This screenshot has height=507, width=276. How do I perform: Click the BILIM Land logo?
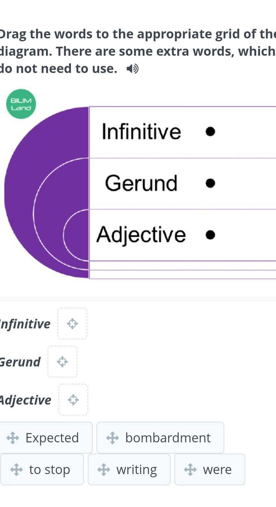tap(21, 104)
